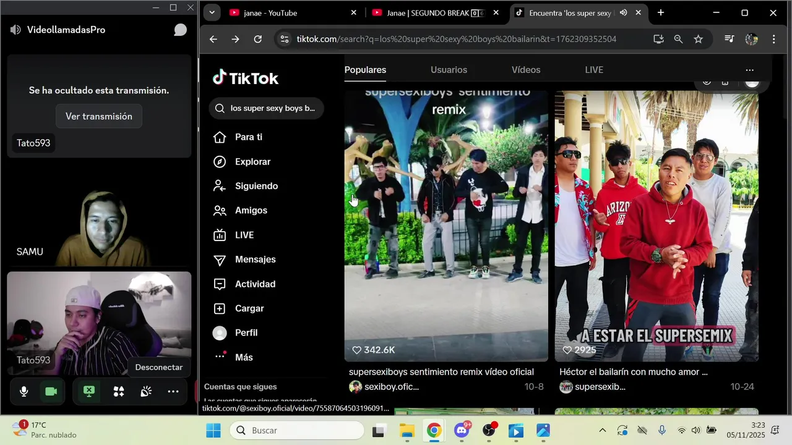This screenshot has height=445, width=792.
Task: Click the tiktok.com address bar URL
Action: (456, 39)
